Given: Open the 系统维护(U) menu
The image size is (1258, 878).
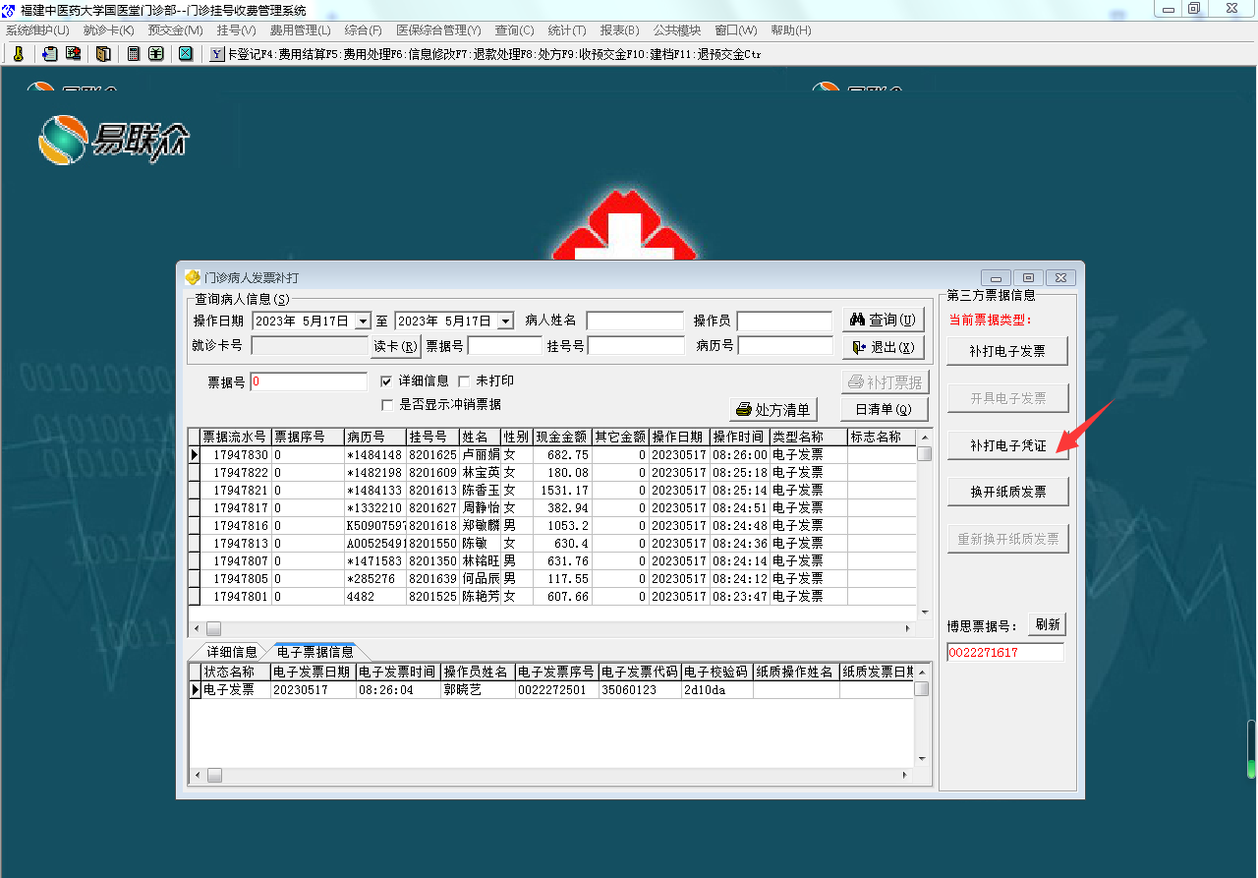Looking at the screenshot, I should [x=37, y=30].
